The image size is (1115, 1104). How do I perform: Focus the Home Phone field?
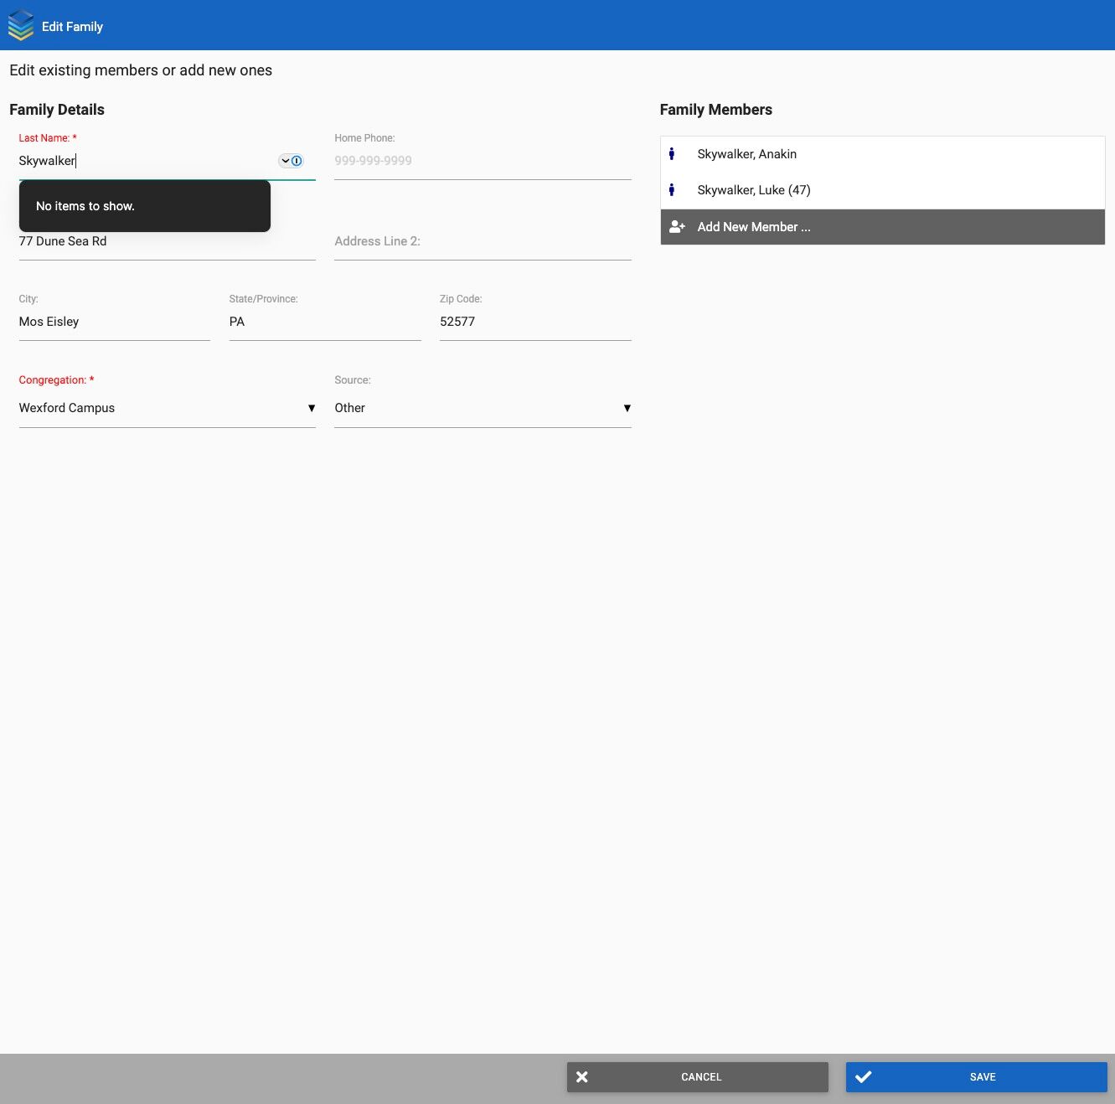pyautogui.click(x=483, y=161)
